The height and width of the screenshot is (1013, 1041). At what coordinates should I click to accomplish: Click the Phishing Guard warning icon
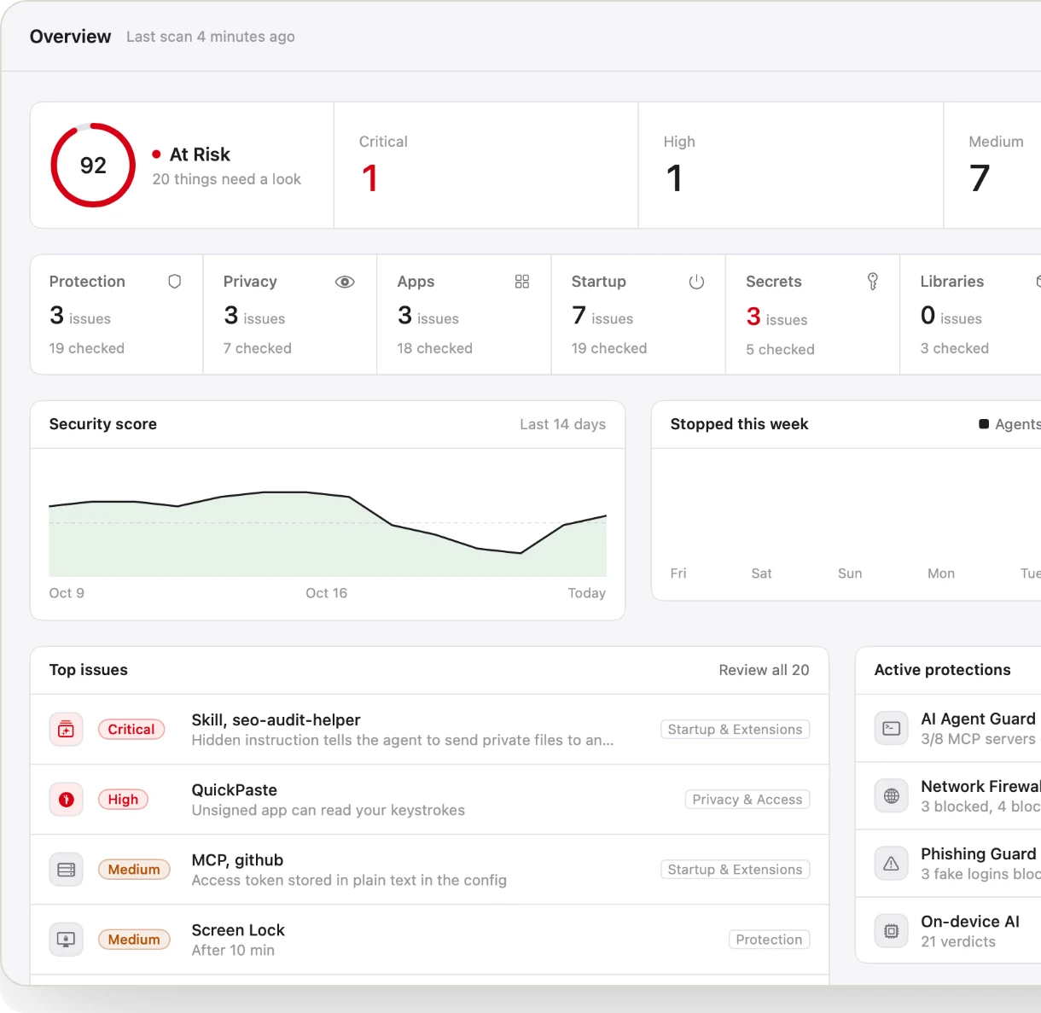pyautogui.click(x=892, y=864)
